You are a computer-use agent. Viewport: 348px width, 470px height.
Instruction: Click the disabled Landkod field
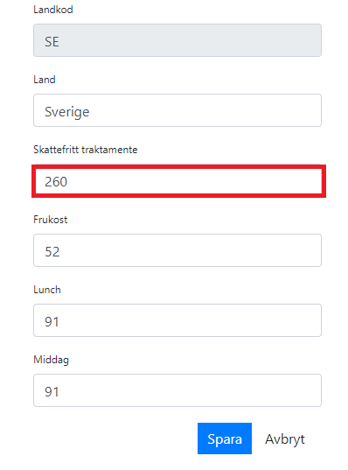coord(177,40)
